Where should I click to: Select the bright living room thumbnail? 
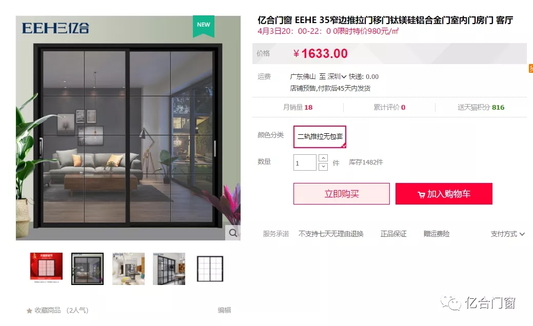(x=128, y=269)
